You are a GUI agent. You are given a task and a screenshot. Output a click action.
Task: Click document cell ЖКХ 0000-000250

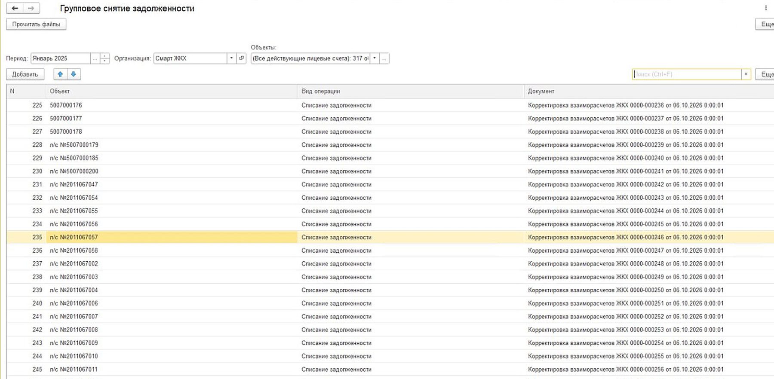point(649,290)
